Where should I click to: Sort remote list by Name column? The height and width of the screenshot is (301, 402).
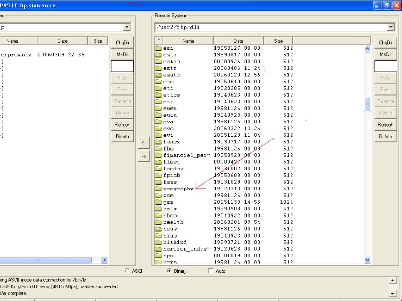tap(188, 41)
